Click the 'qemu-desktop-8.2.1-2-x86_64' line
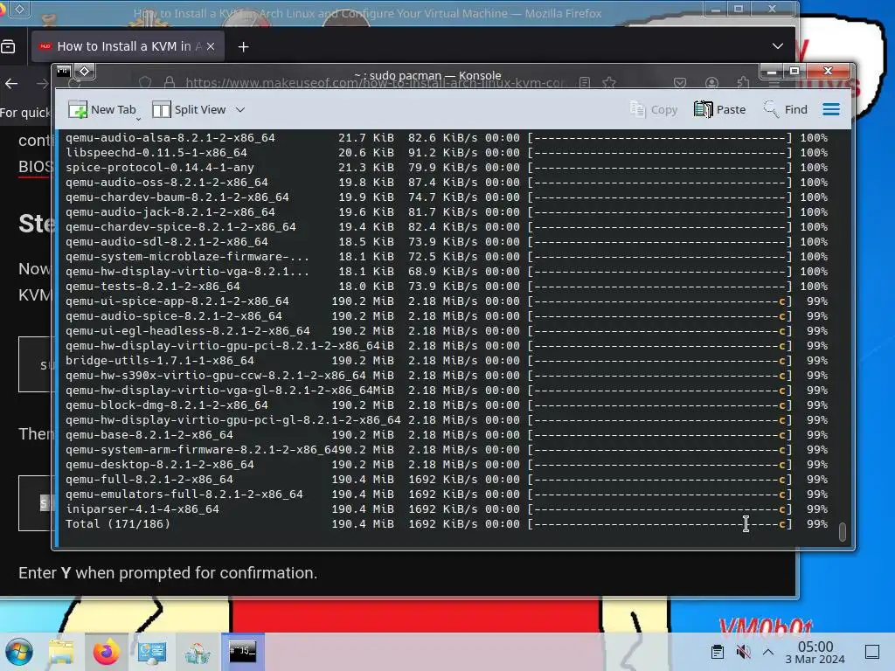Viewport: 895px width, 671px height. [447, 465]
